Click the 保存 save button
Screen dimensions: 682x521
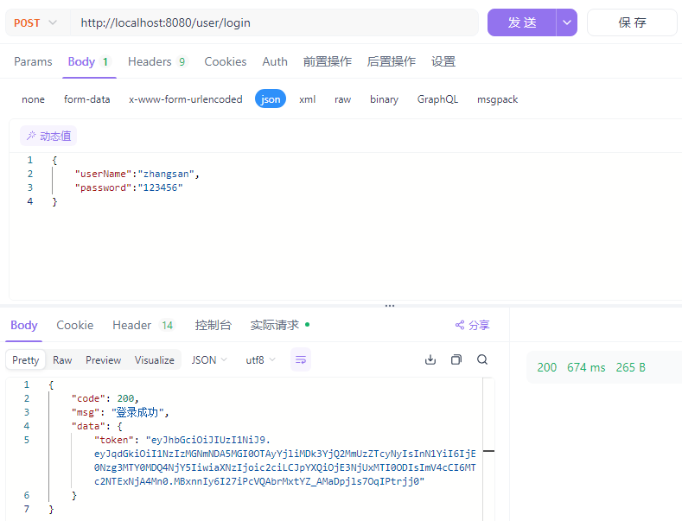(x=632, y=23)
